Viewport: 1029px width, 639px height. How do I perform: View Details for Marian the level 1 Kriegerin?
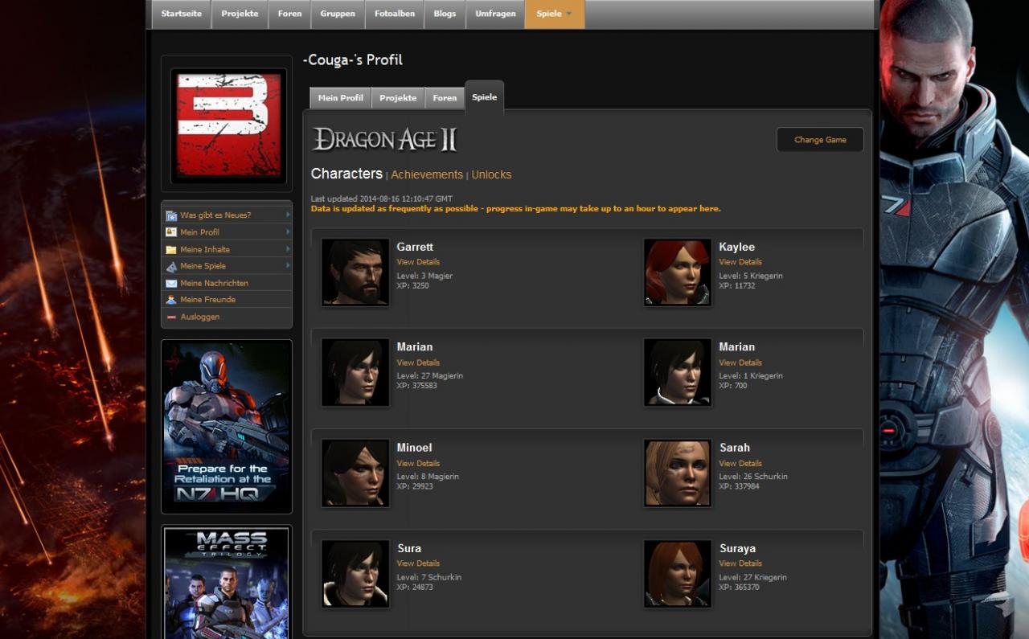coord(740,363)
